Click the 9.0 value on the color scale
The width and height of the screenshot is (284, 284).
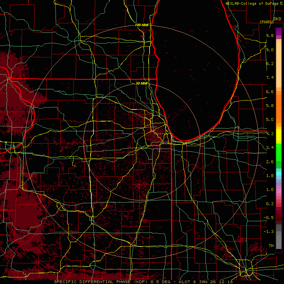click(270, 50)
